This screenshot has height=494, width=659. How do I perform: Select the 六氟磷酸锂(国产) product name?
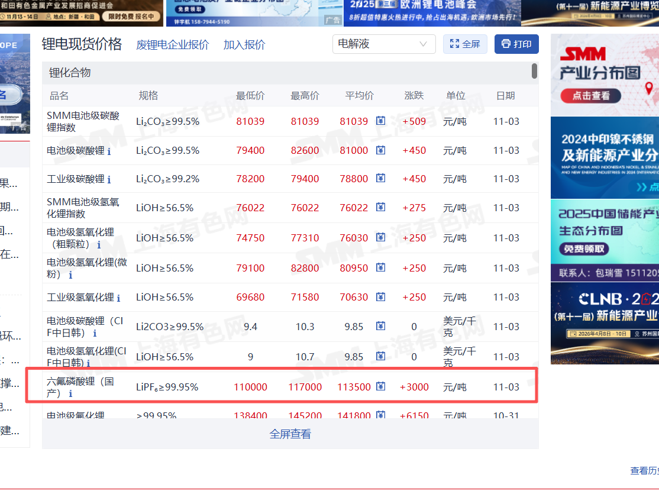(80, 387)
